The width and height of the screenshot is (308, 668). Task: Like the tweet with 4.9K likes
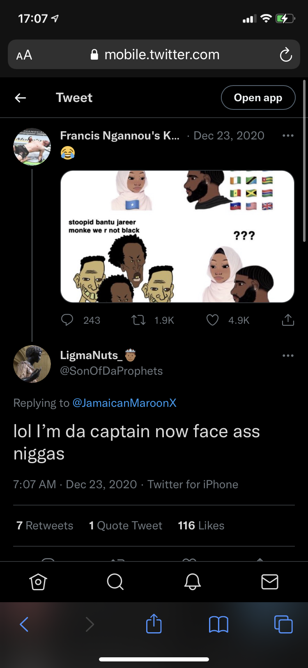point(212,320)
